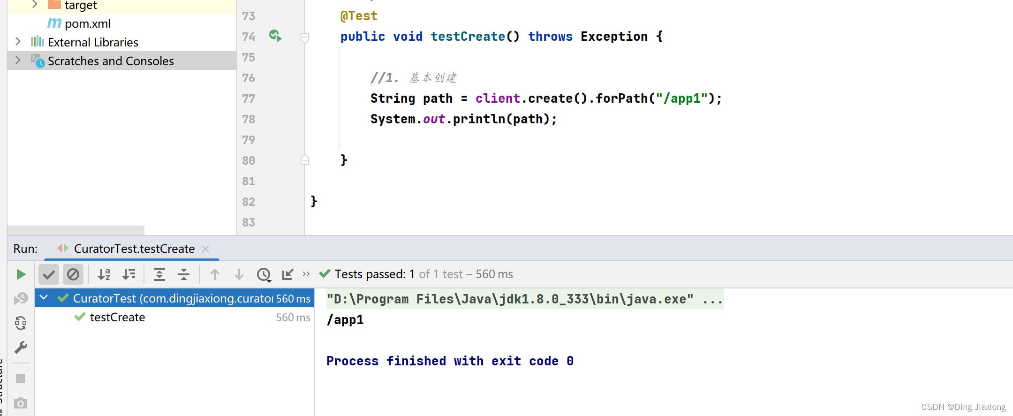Click the @Test annotation

click(x=359, y=16)
